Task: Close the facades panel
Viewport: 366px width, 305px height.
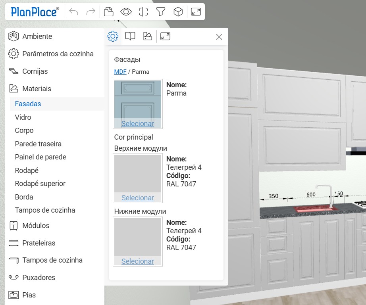Action: click(x=219, y=37)
